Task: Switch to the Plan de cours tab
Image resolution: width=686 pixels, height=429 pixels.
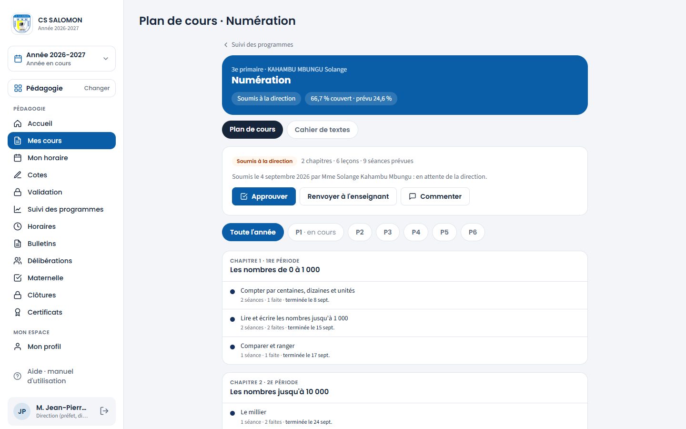Action: coord(252,130)
